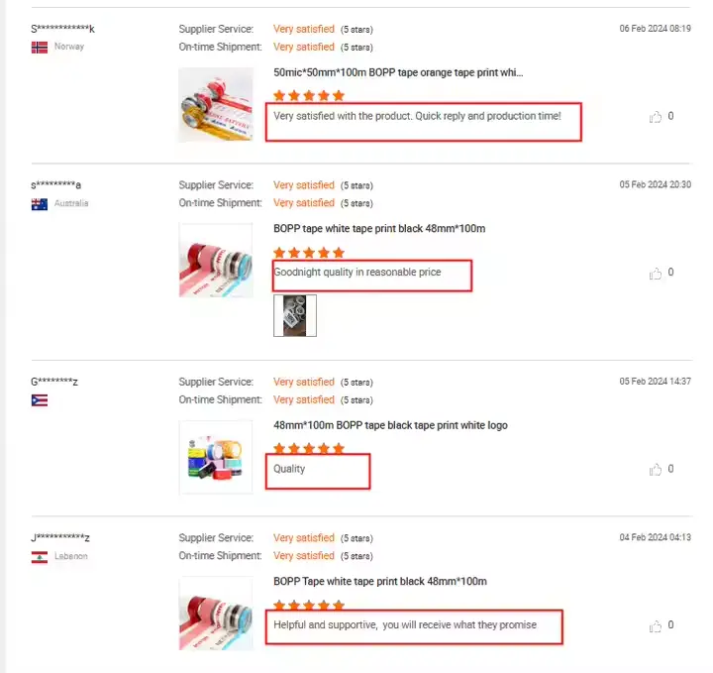Open 'BOPP tape white tape print black 48mm*100m' link
The height and width of the screenshot is (673, 713).
pyautogui.click(x=379, y=228)
